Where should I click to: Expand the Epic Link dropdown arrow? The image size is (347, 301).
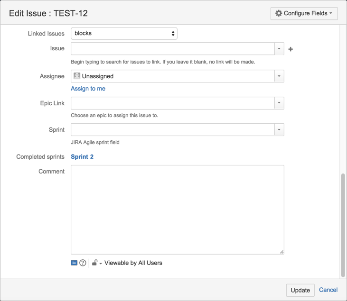pyautogui.click(x=279, y=103)
